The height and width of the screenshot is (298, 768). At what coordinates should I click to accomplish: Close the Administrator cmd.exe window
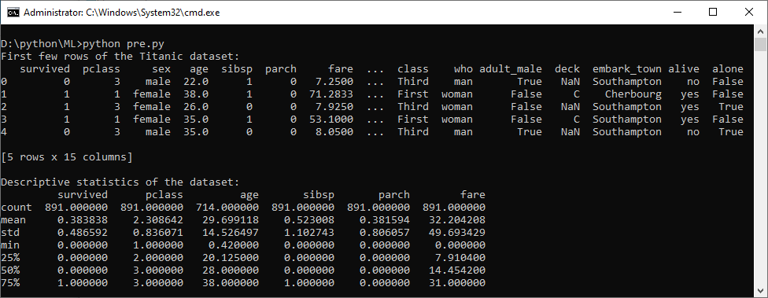click(749, 13)
